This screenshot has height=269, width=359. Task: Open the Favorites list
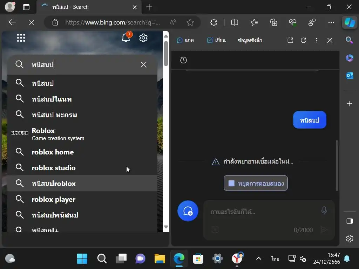(x=254, y=22)
